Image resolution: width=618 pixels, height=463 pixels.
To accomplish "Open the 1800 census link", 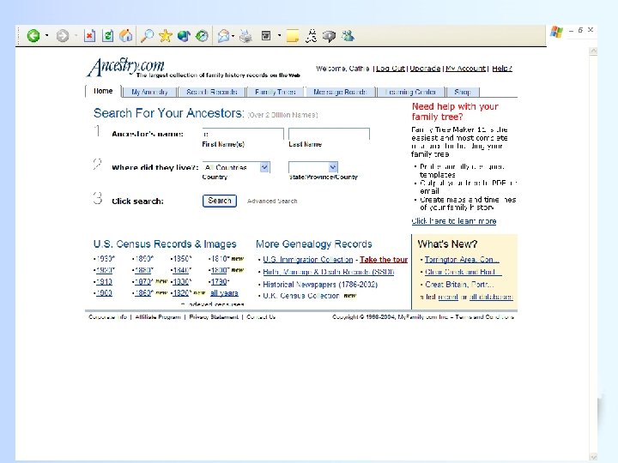I will tap(220, 270).
